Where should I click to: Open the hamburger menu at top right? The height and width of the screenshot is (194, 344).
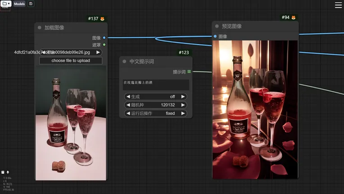[x=338, y=5]
